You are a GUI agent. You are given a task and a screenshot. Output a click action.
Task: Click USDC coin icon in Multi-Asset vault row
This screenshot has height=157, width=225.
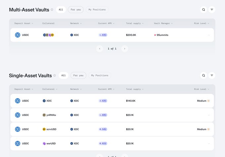[x=18, y=35]
